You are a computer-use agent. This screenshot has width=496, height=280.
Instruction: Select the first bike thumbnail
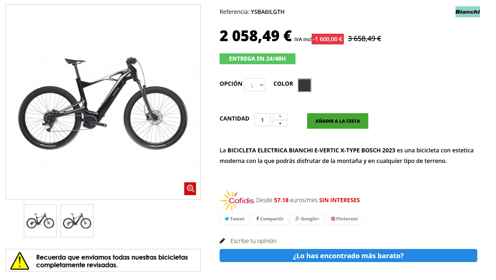(40, 221)
